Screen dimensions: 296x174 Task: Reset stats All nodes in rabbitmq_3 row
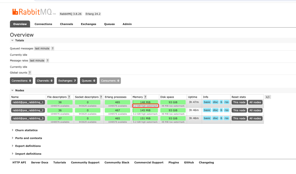tap(255, 118)
